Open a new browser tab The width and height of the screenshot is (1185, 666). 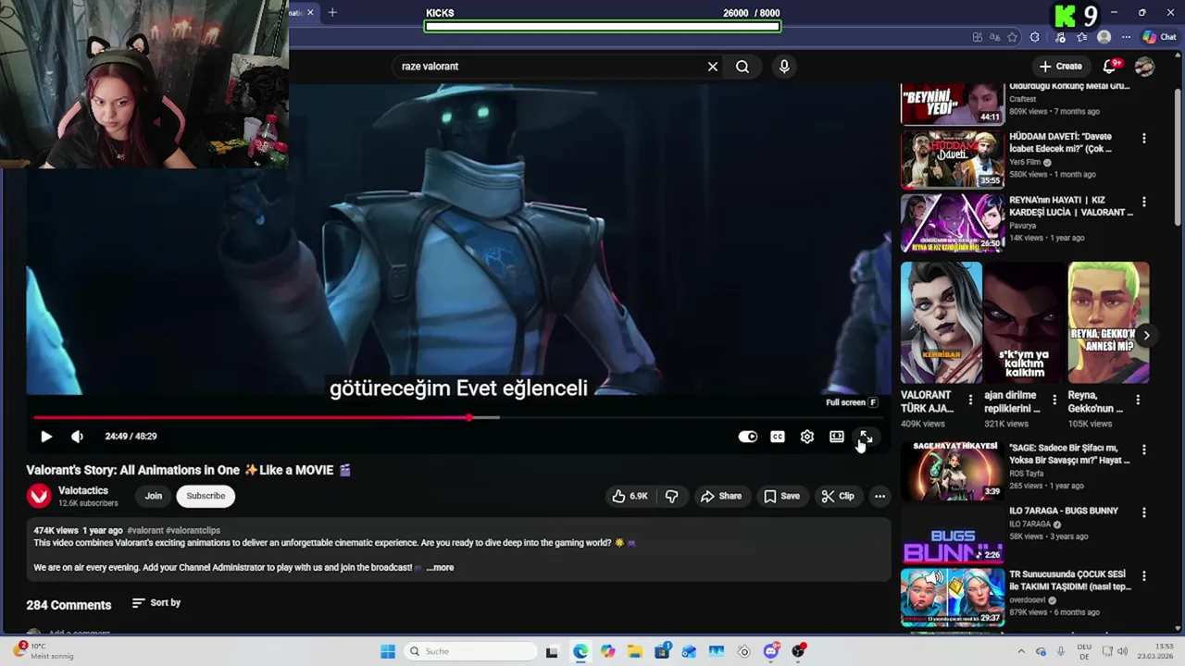click(332, 12)
